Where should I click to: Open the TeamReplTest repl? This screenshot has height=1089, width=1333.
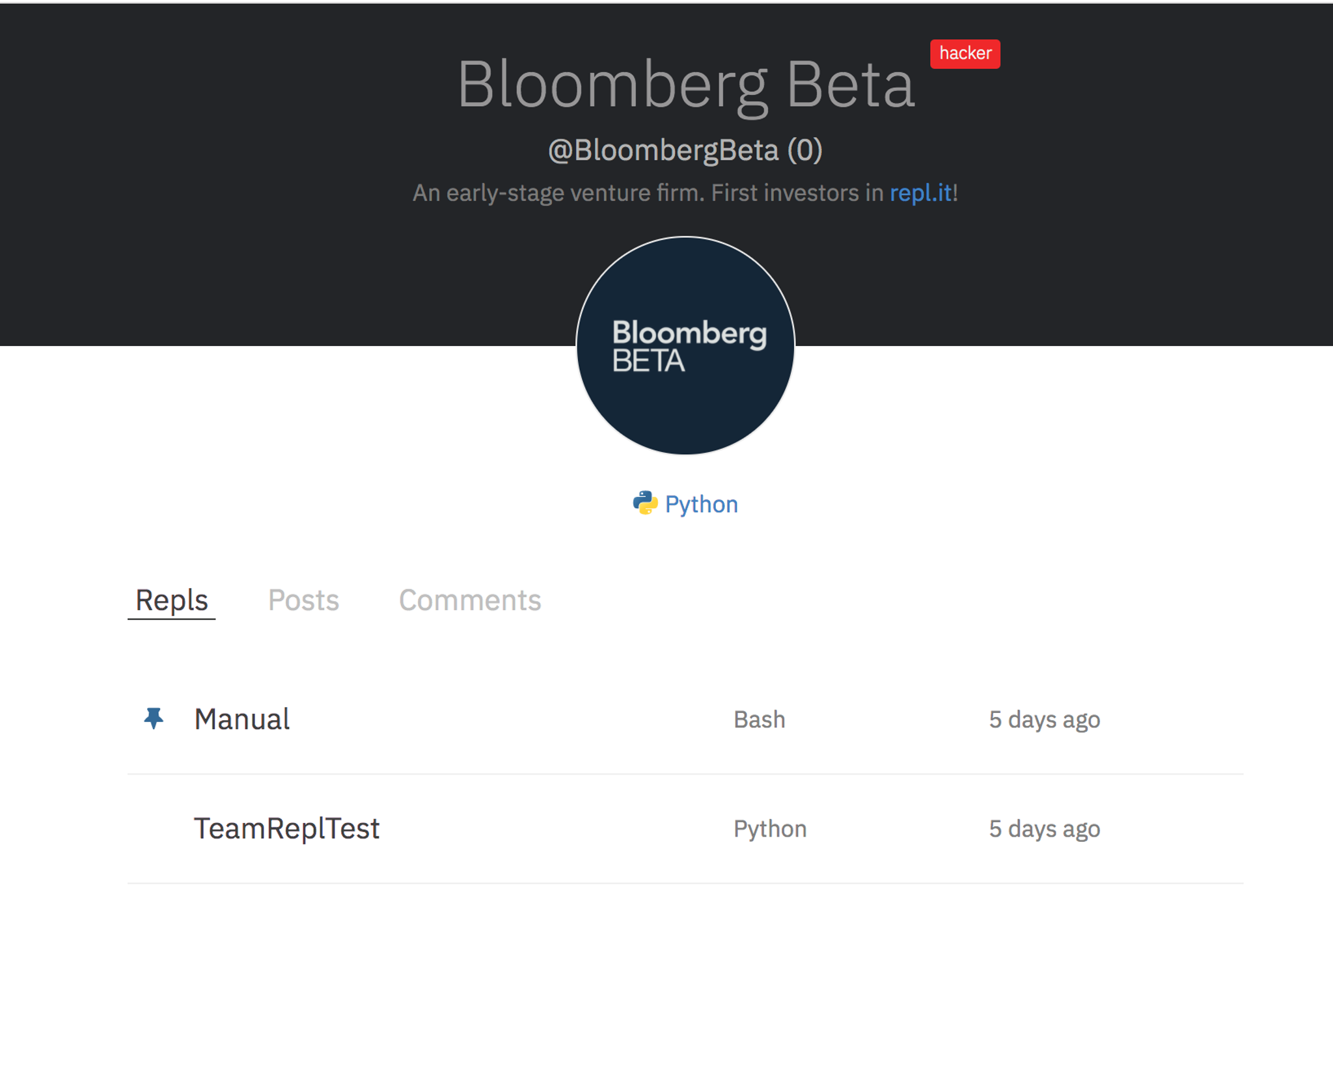[288, 828]
